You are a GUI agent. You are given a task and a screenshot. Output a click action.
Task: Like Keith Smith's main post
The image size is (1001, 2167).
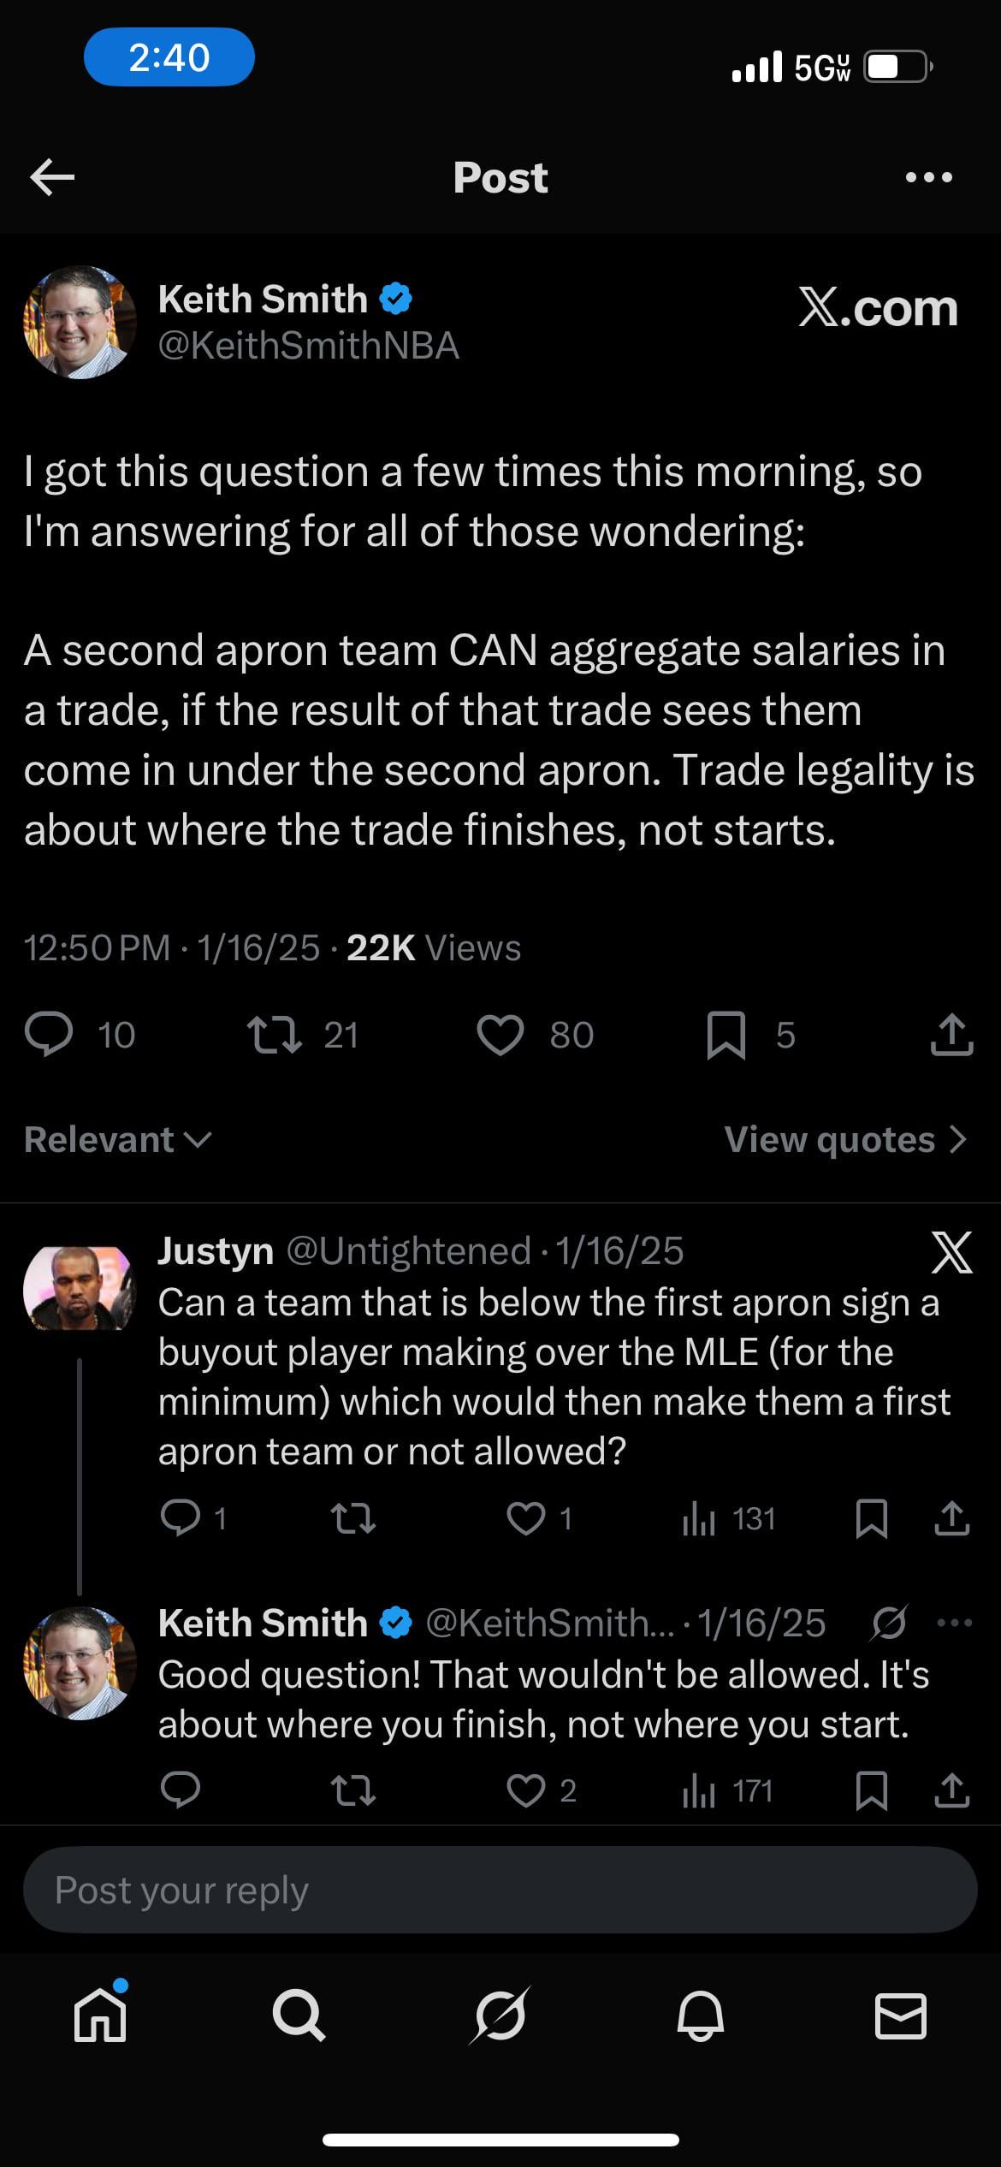(x=500, y=1035)
